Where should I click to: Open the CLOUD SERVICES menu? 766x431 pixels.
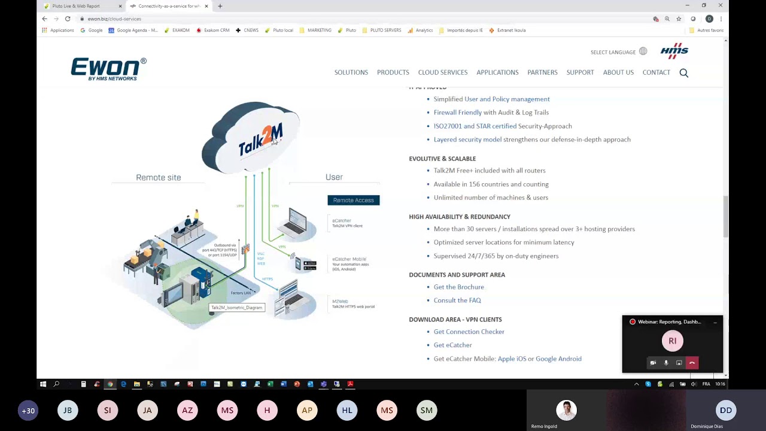click(443, 72)
